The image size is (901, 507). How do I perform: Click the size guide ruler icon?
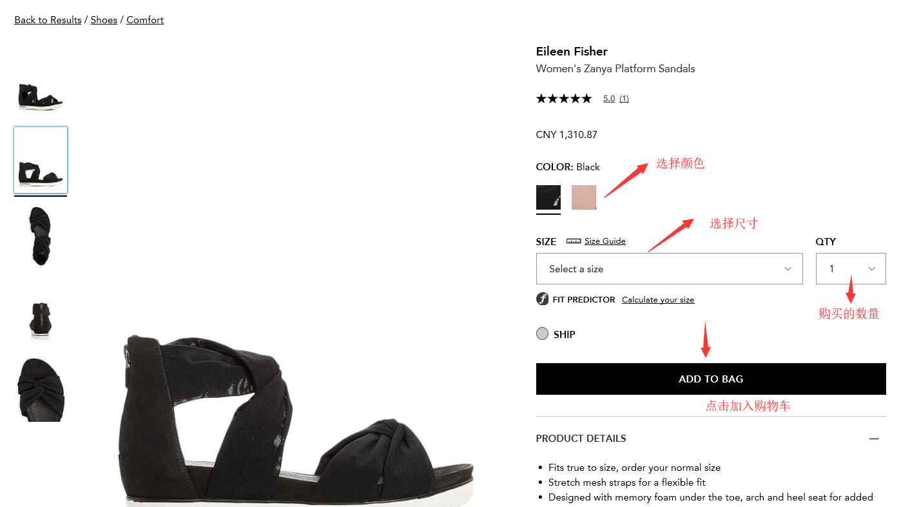[x=574, y=241]
